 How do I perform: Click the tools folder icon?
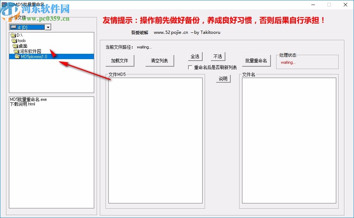tap(14, 40)
